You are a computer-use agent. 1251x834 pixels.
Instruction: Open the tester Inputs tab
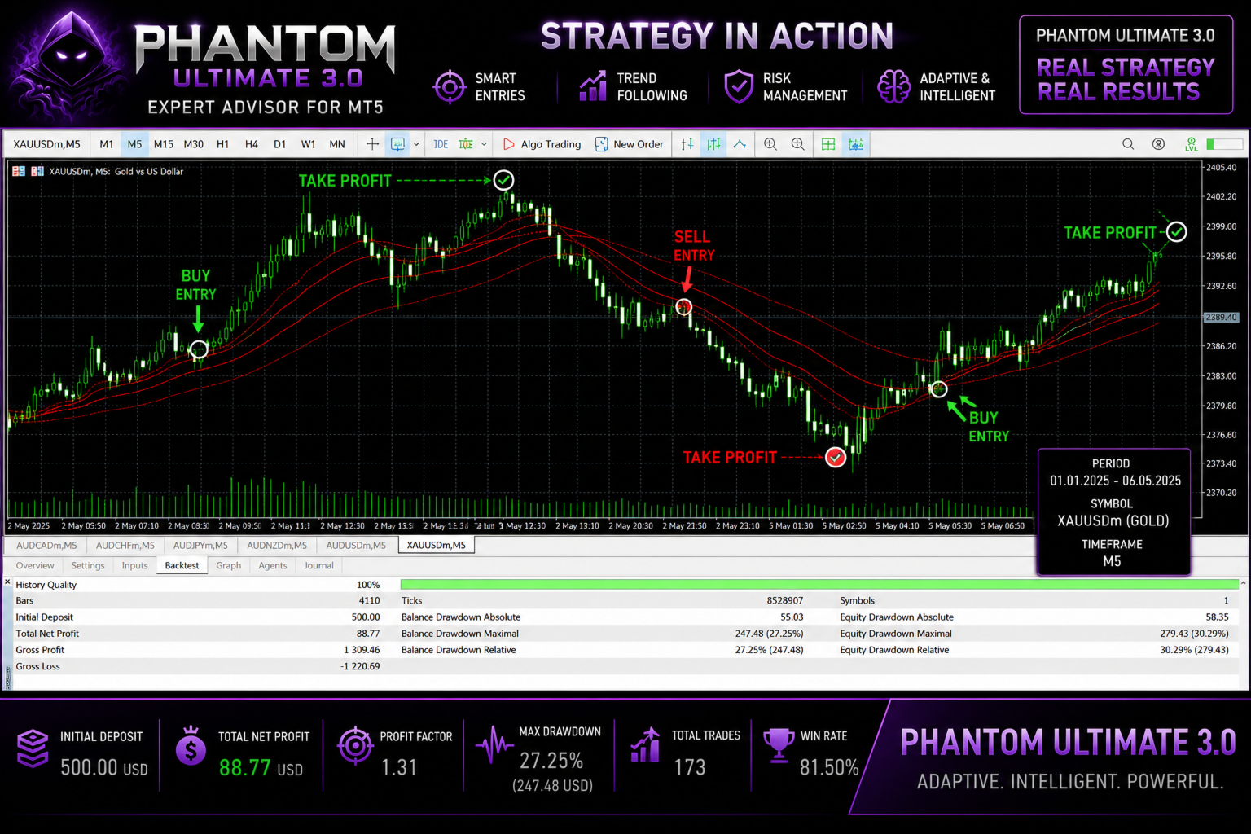tap(135, 566)
